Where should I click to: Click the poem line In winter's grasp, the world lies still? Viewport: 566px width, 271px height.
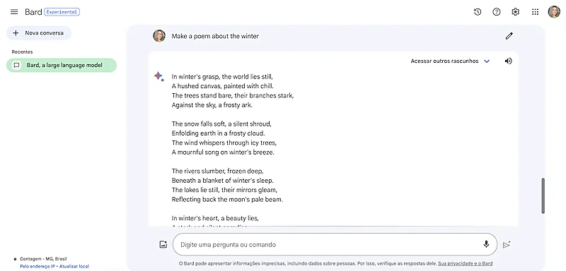click(x=222, y=77)
